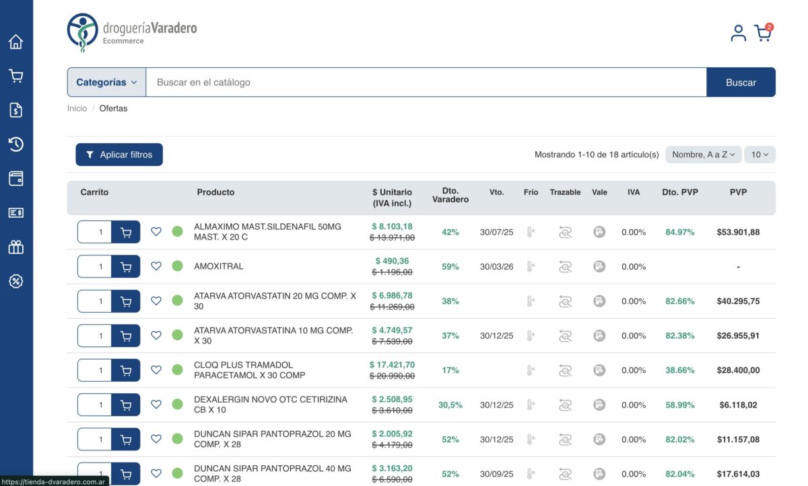Open the order history clock icon
Screen dimensions: 808x486
click(x=16, y=144)
